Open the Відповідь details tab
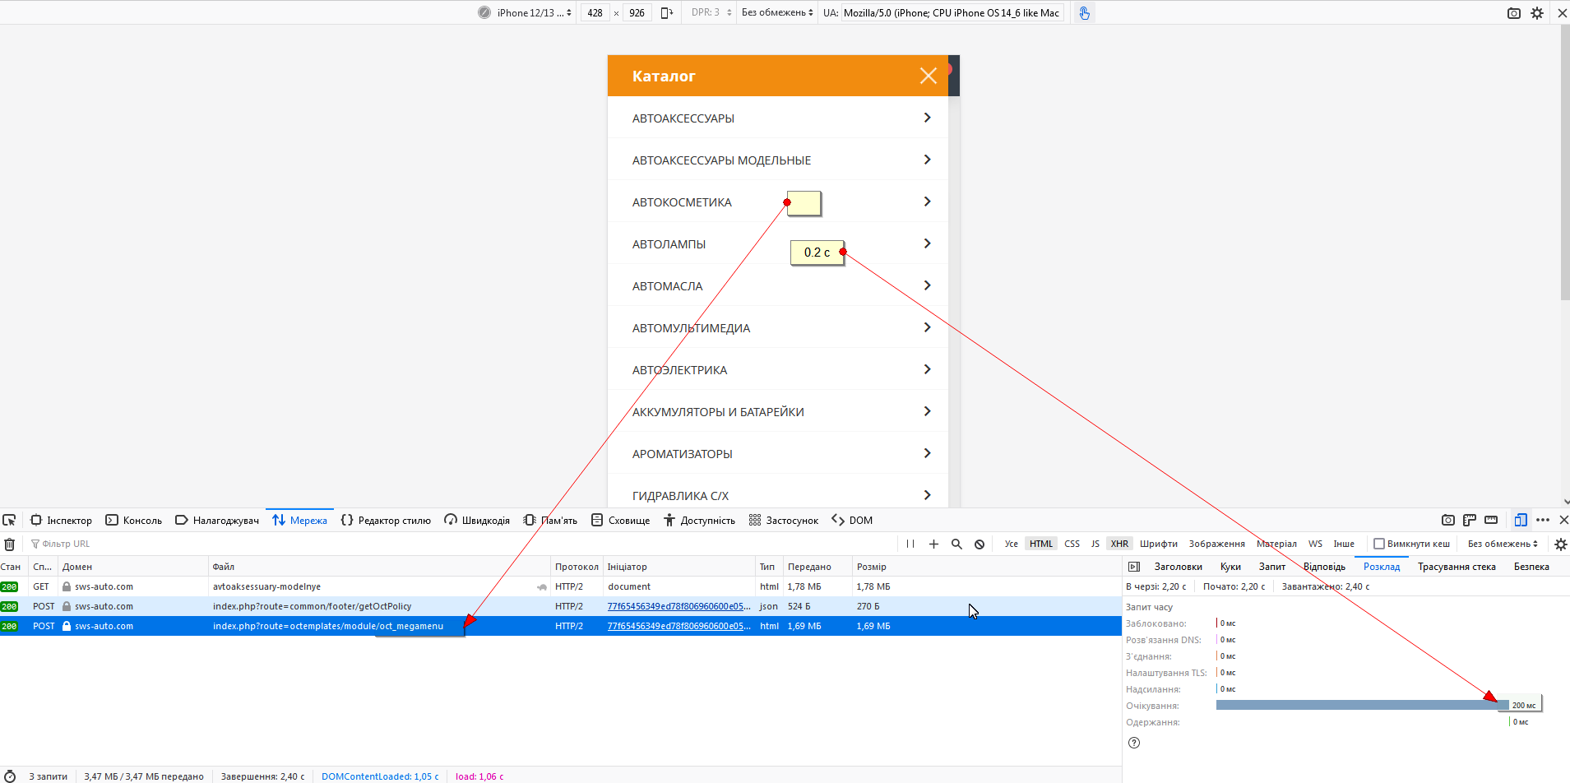1570x783 pixels. [x=1324, y=567]
